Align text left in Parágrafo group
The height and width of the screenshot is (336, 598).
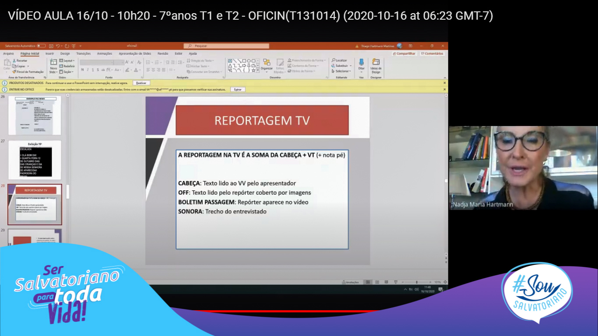click(x=148, y=70)
